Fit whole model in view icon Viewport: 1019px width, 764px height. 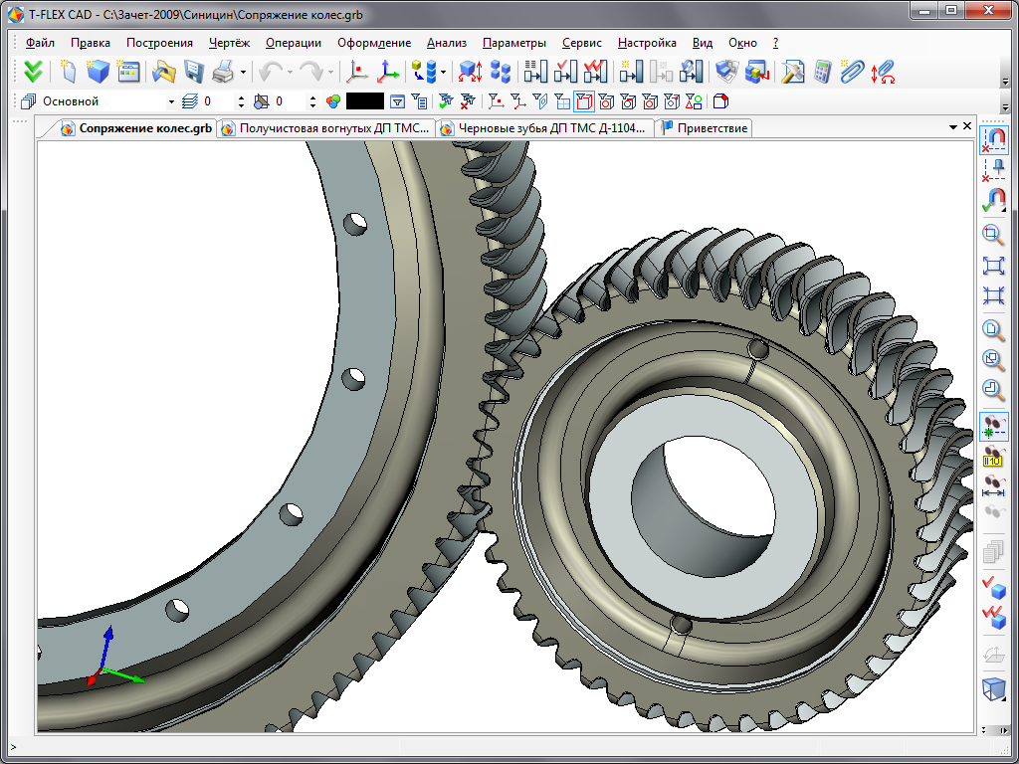coord(993,266)
